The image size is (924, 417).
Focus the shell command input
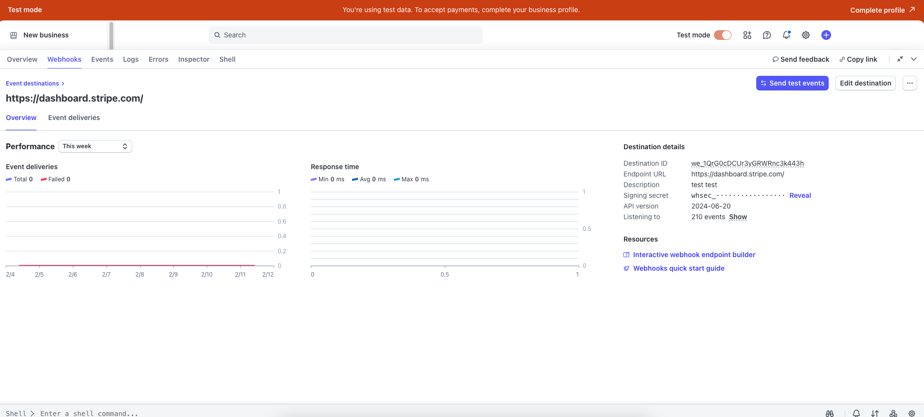tap(89, 414)
